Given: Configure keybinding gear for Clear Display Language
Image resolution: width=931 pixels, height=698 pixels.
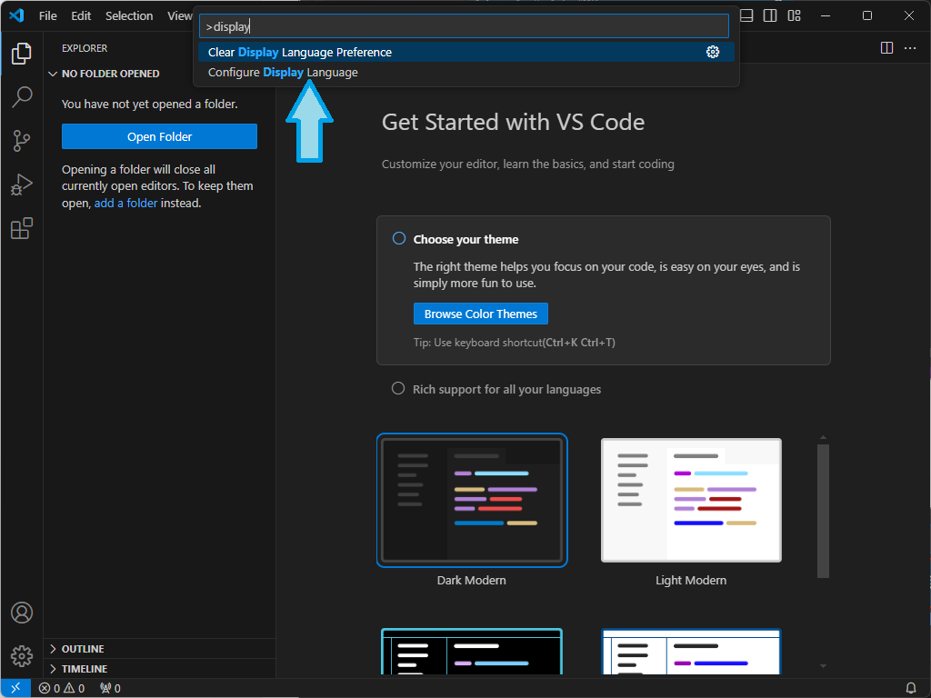Looking at the screenshot, I should (713, 52).
